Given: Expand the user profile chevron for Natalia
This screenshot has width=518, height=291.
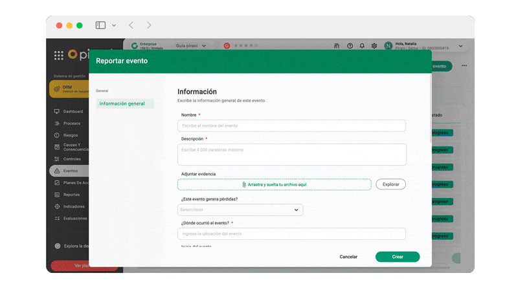Looking at the screenshot, I should pyautogui.click(x=460, y=46).
